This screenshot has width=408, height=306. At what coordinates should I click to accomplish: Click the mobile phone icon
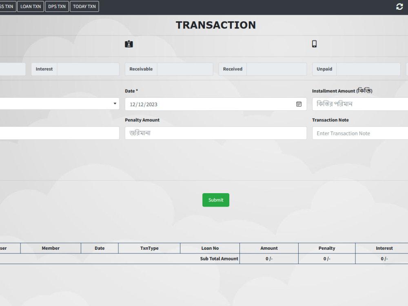pyautogui.click(x=314, y=44)
